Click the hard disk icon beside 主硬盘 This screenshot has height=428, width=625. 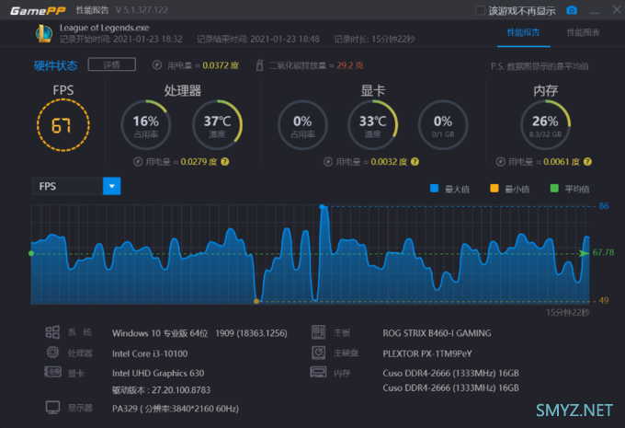(319, 353)
